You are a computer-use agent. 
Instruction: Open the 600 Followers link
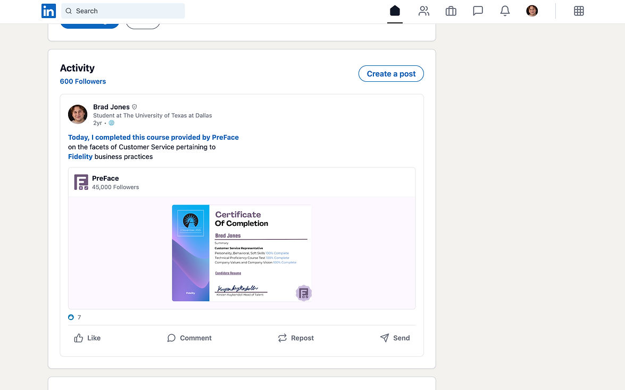pos(83,81)
